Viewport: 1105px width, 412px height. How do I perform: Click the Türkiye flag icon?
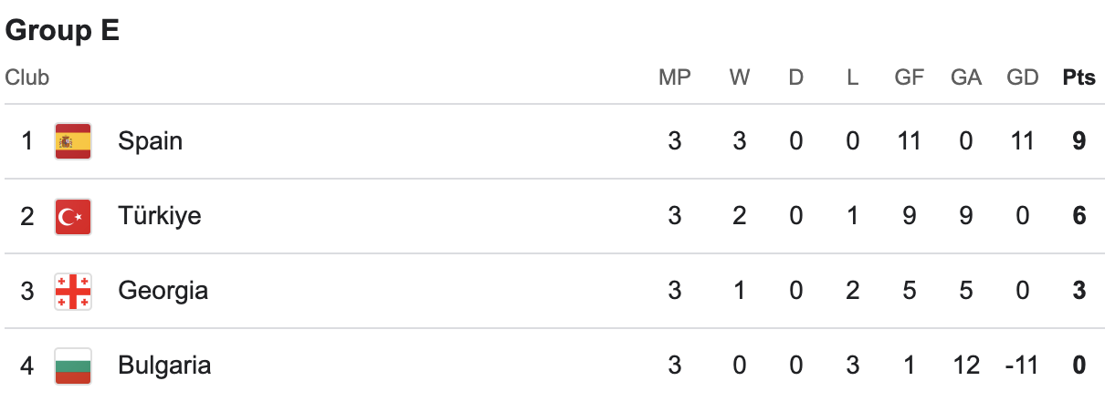coord(72,216)
